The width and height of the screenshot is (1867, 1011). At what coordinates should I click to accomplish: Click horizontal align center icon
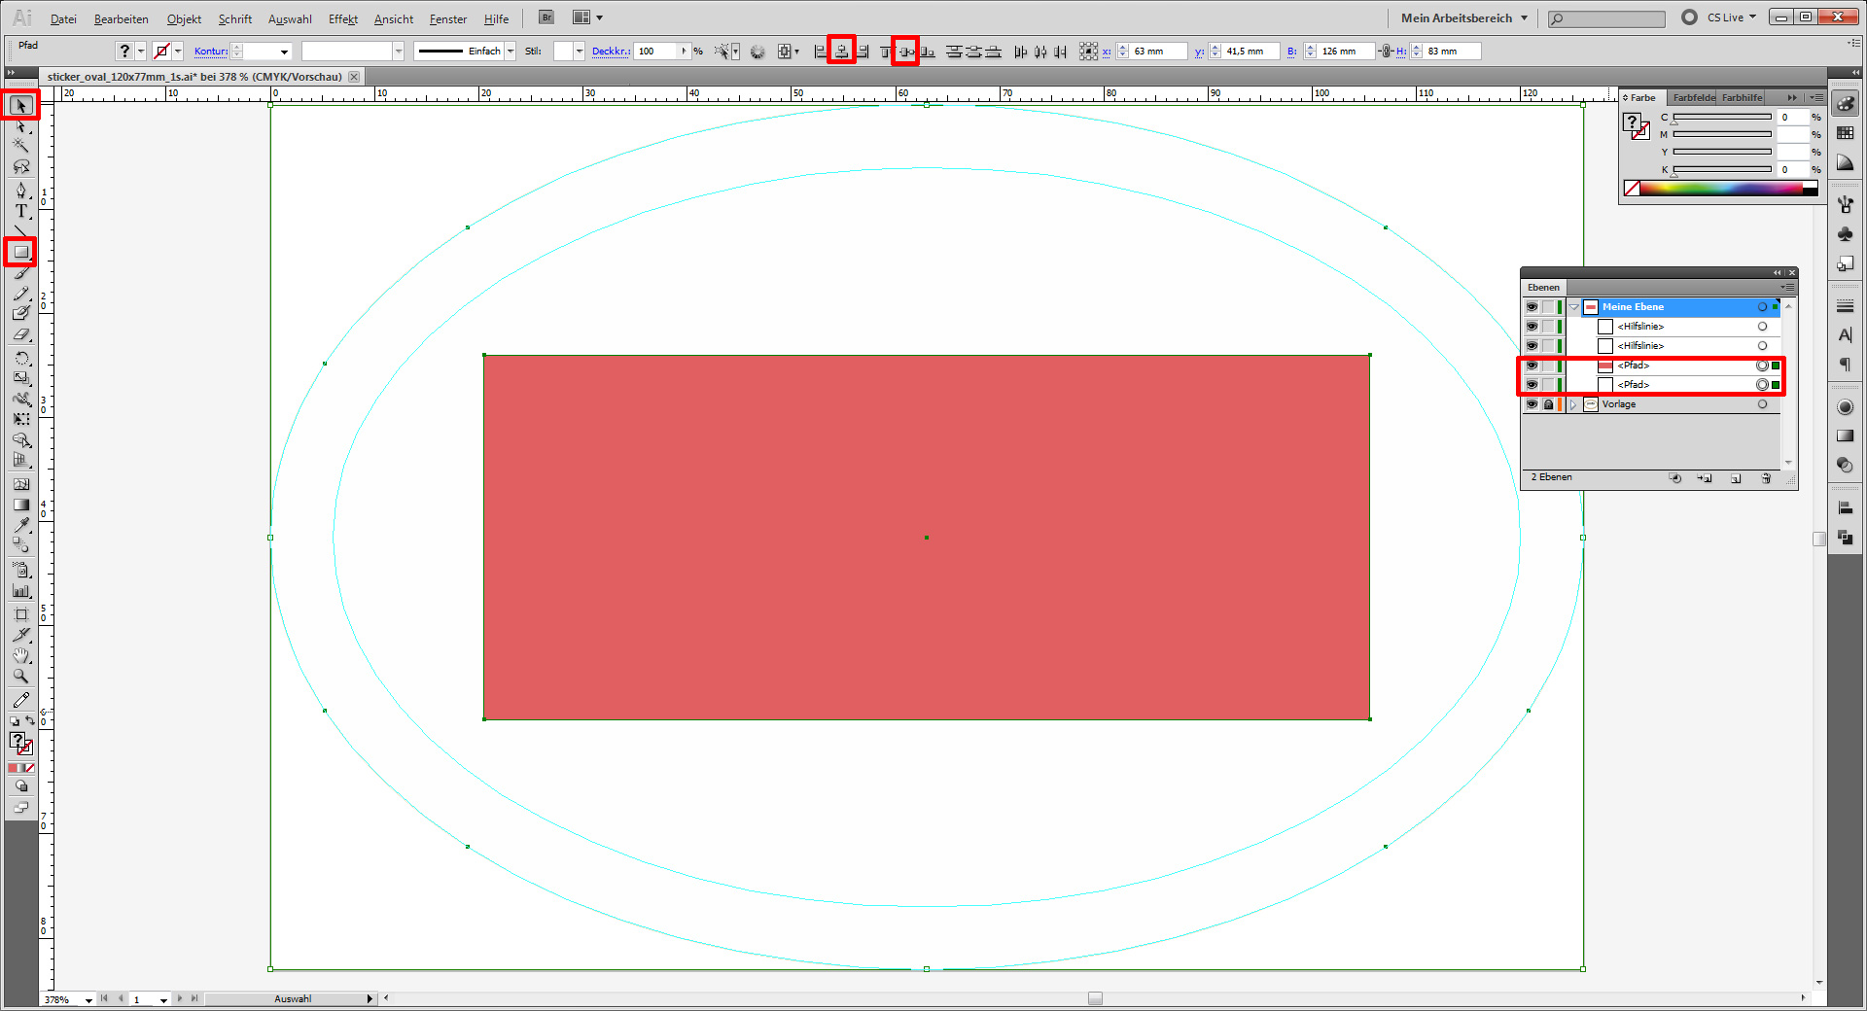point(841,52)
